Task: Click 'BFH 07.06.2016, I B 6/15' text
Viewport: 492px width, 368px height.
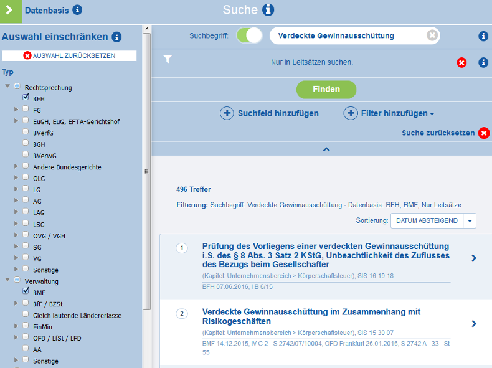Action: coord(237,287)
